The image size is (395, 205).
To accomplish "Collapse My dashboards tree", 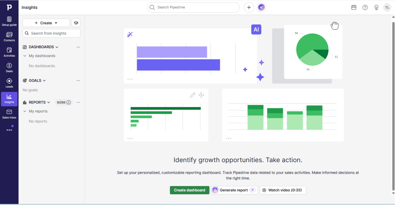I will click(25, 56).
